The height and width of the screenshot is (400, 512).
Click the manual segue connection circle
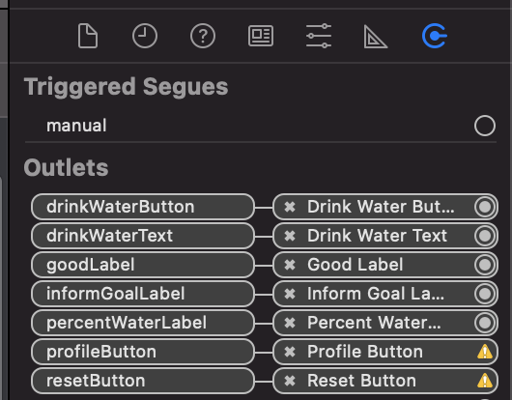pyautogui.click(x=485, y=126)
